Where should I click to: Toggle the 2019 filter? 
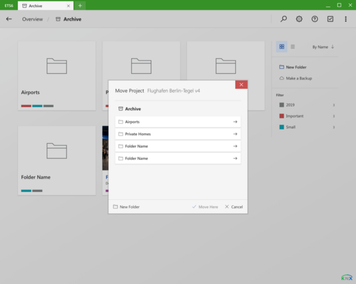tap(290, 105)
